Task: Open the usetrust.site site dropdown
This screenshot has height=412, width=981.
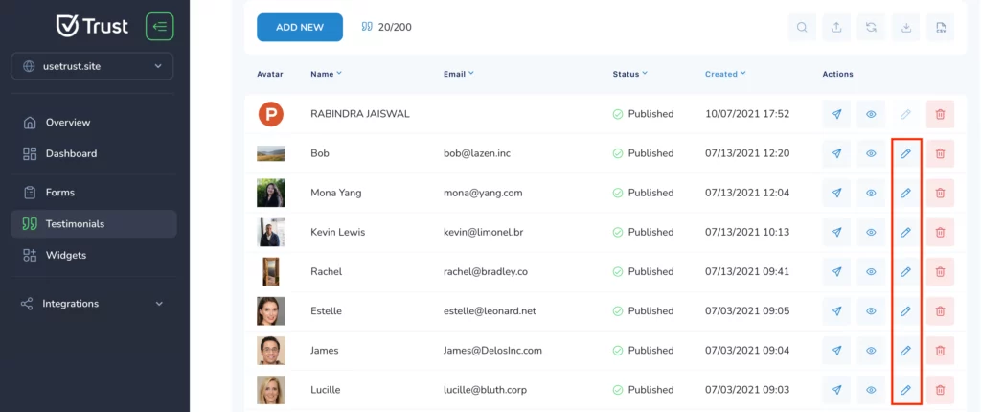Action: coord(92,66)
